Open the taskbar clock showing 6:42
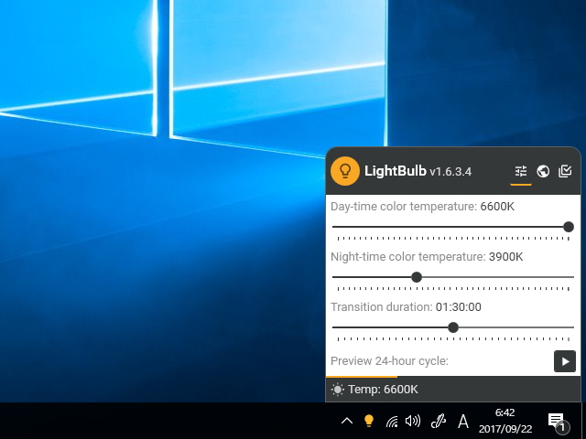586x439 pixels. 505,421
